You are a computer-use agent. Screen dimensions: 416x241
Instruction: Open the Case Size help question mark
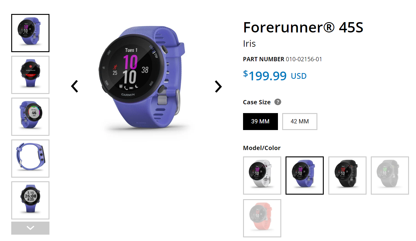(278, 102)
